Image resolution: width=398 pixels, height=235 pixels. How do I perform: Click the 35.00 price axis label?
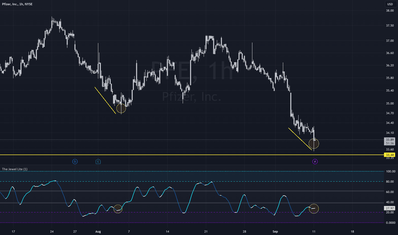tap(390, 103)
